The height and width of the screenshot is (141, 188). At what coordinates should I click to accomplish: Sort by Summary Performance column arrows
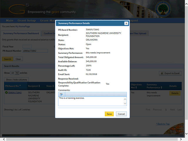point(162,88)
